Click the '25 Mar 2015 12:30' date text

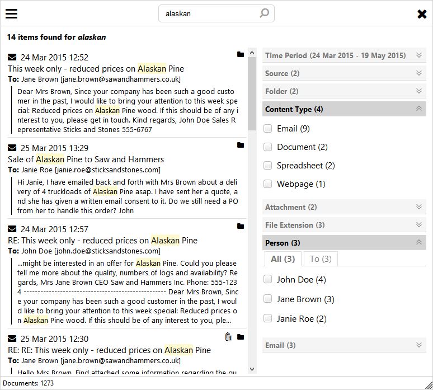(x=54, y=339)
